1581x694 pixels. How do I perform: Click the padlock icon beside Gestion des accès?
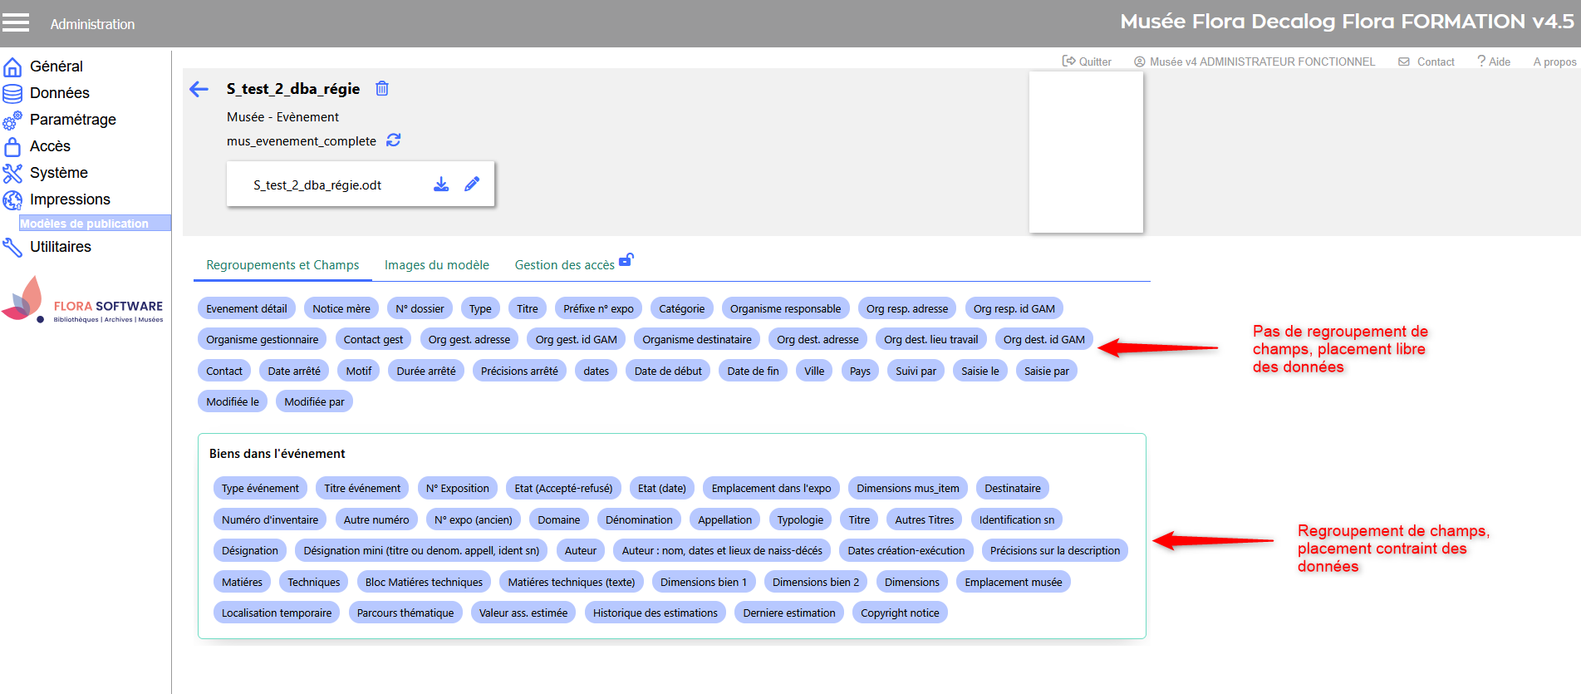click(626, 259)
